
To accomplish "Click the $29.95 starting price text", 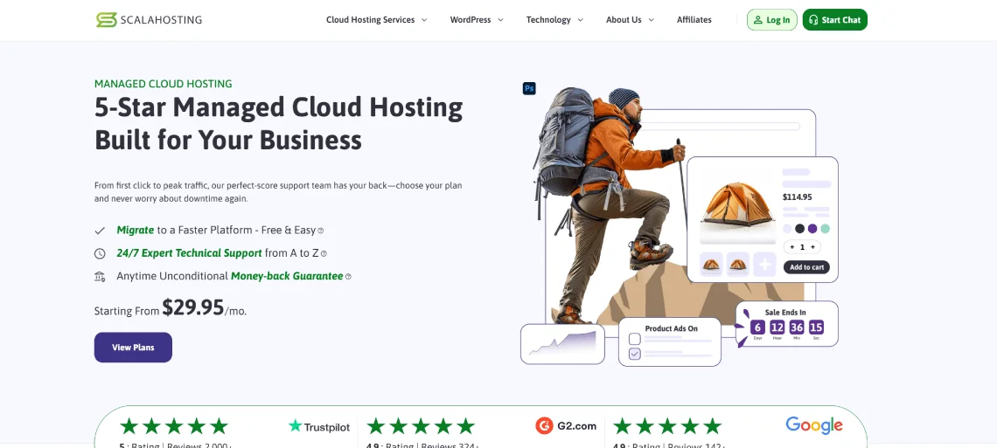I will (x=192, y=307).
